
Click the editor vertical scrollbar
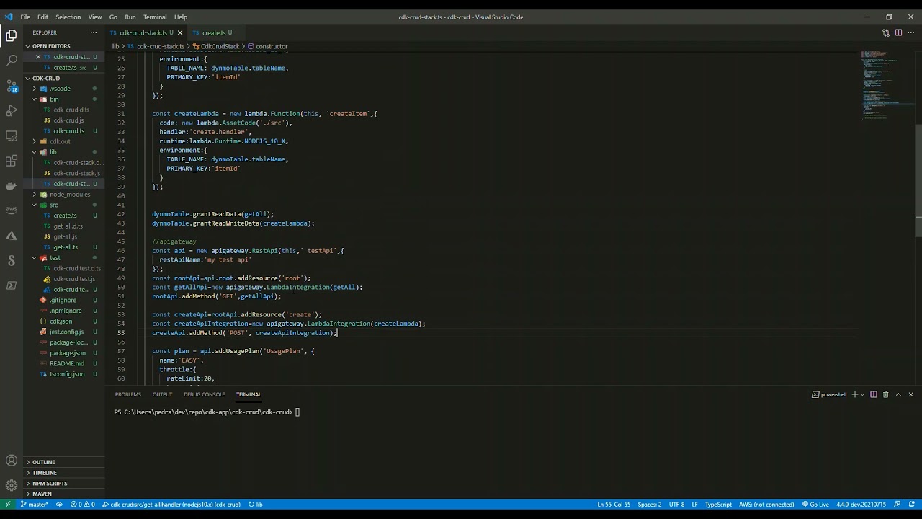point(918,180)
